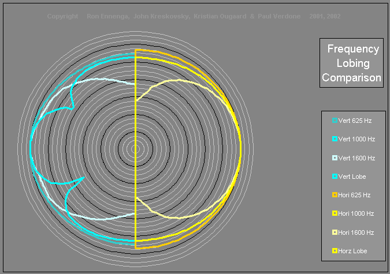Click the Horz Lobe legend swatch
This screenshot has height=274, width=390.
tap(335, 251)
